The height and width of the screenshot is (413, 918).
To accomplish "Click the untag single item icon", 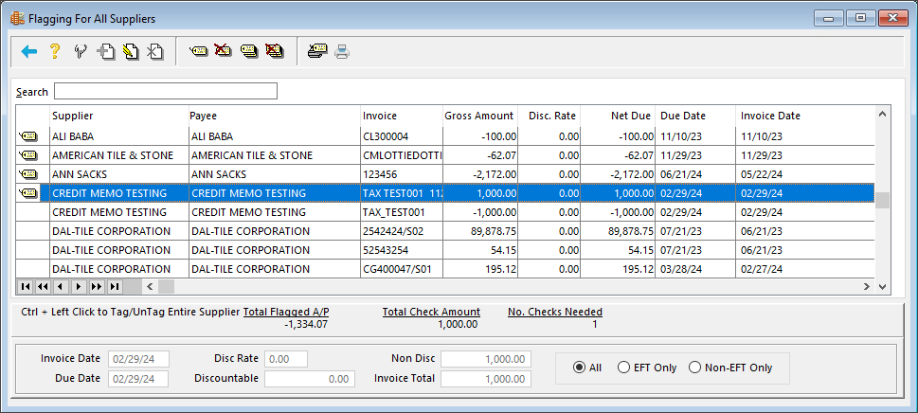I will pos(223,51).
